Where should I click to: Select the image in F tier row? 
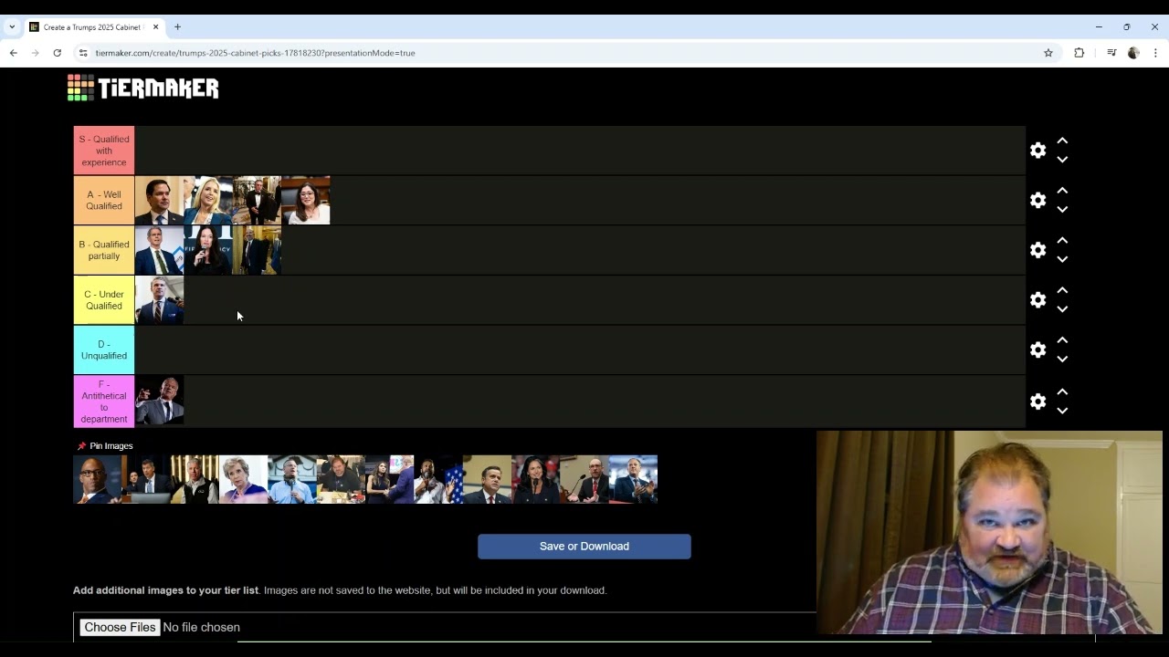click(x=159, y=401)
